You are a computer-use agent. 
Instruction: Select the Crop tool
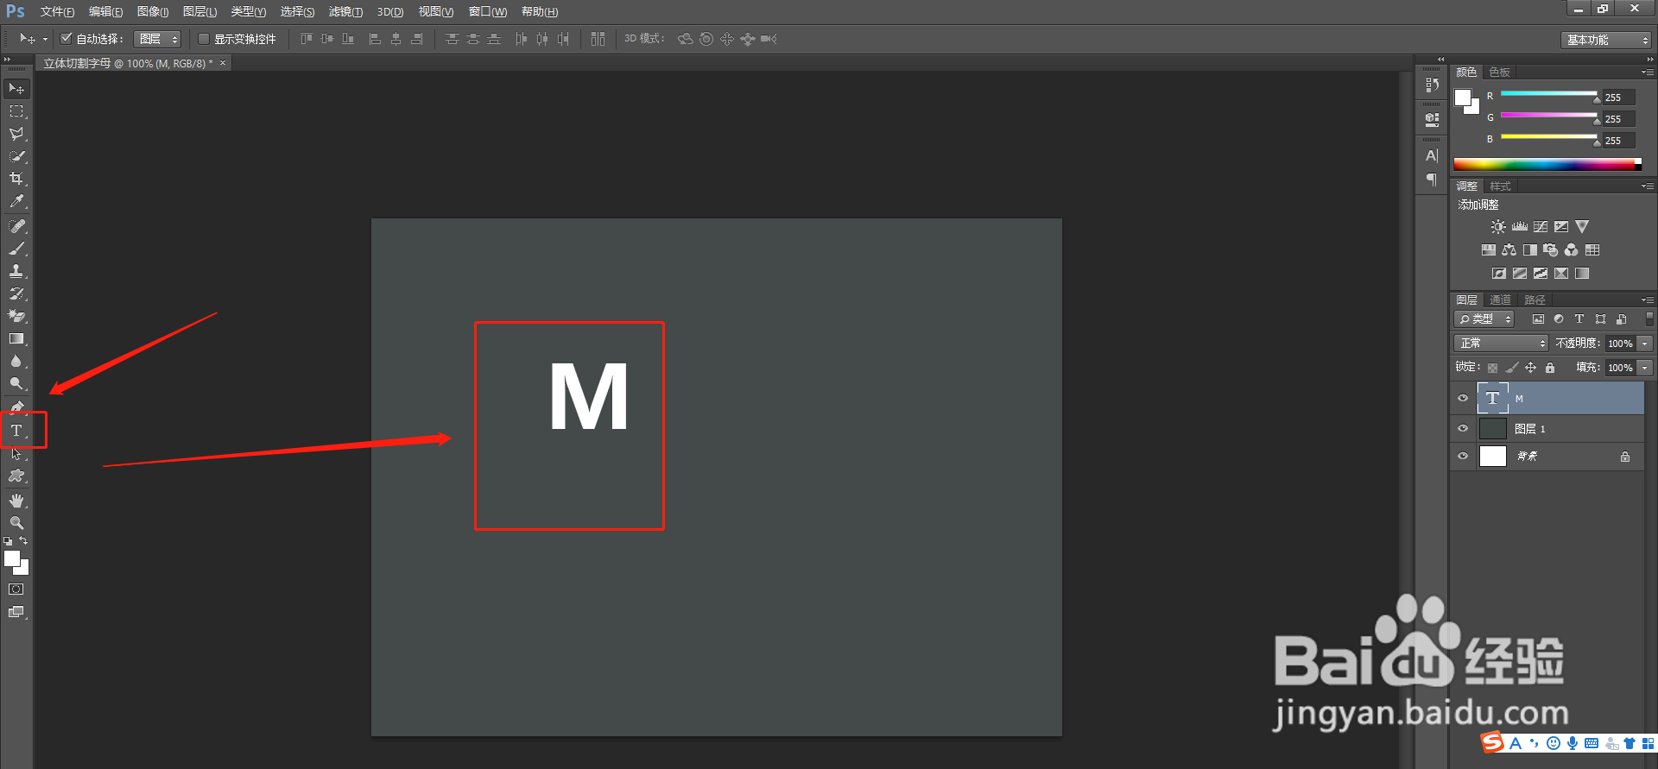(16, 179)
